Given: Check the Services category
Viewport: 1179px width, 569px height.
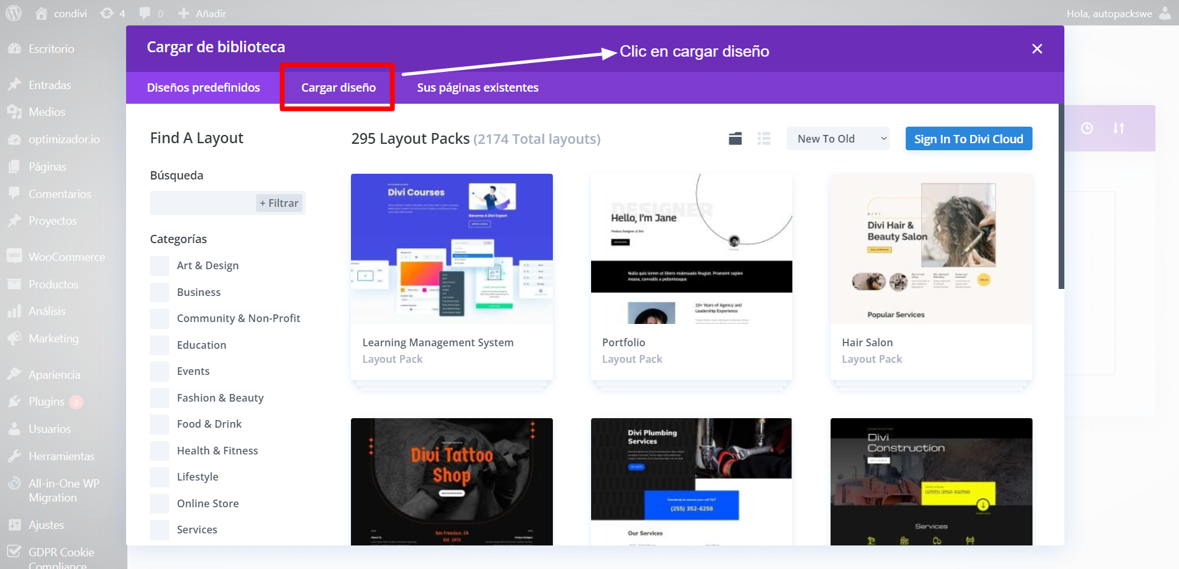Looking at the screenshot, I should coord(160,530).
